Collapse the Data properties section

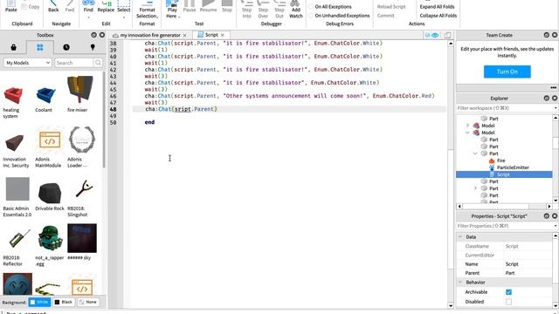(460, 236)
